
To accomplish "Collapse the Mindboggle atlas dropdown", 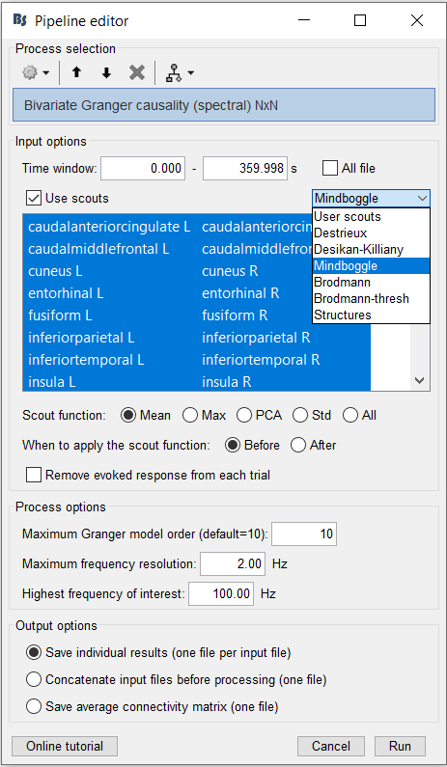I will pos(371,198).
